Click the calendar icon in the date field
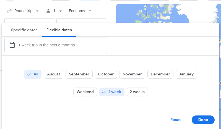The image size is (221, 129). 12,45
